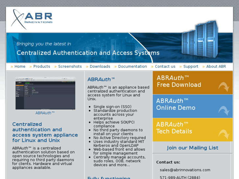Open the Home navigation link
239x179 pixels.
click(20, 66)
